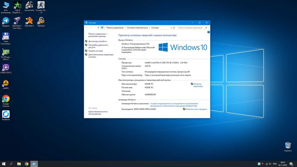297x167 pixels.
Task: Click the ENG language indicator
Action: pos(275,164)
